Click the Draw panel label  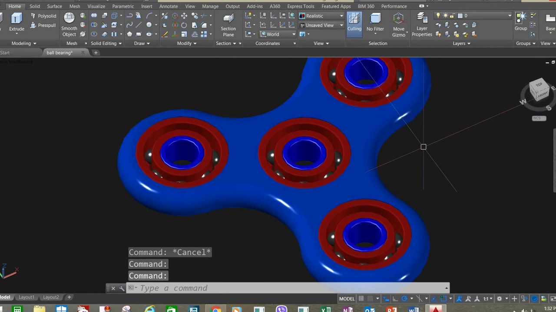coord(139,43)
